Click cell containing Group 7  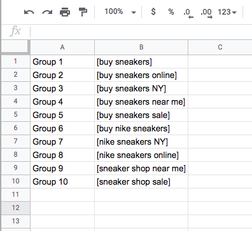tap(62, 142)
